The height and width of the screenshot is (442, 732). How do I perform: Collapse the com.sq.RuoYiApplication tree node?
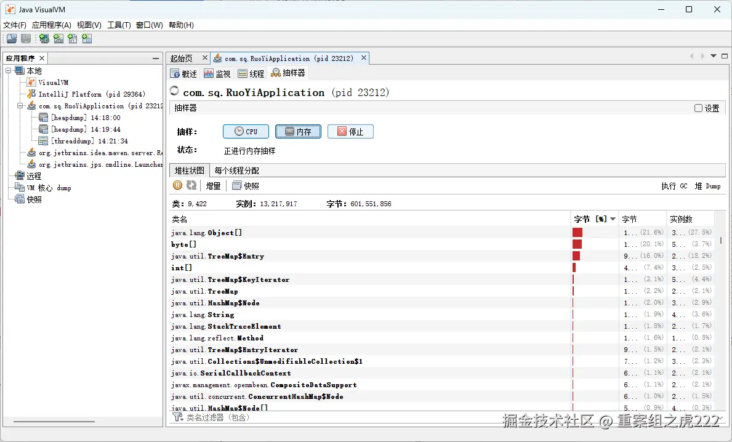point(20,105)
